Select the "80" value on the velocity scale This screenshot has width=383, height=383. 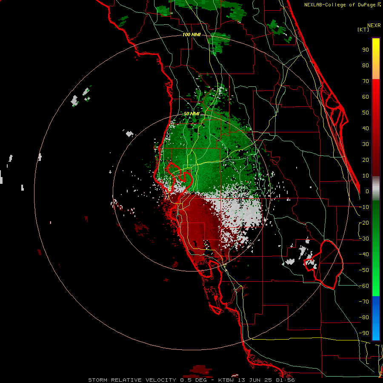(366, 65)
